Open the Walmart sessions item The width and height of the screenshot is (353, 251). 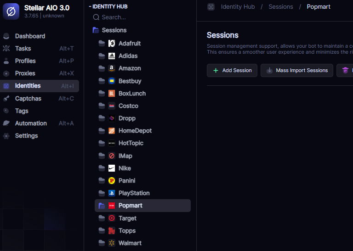coord(130,243)
